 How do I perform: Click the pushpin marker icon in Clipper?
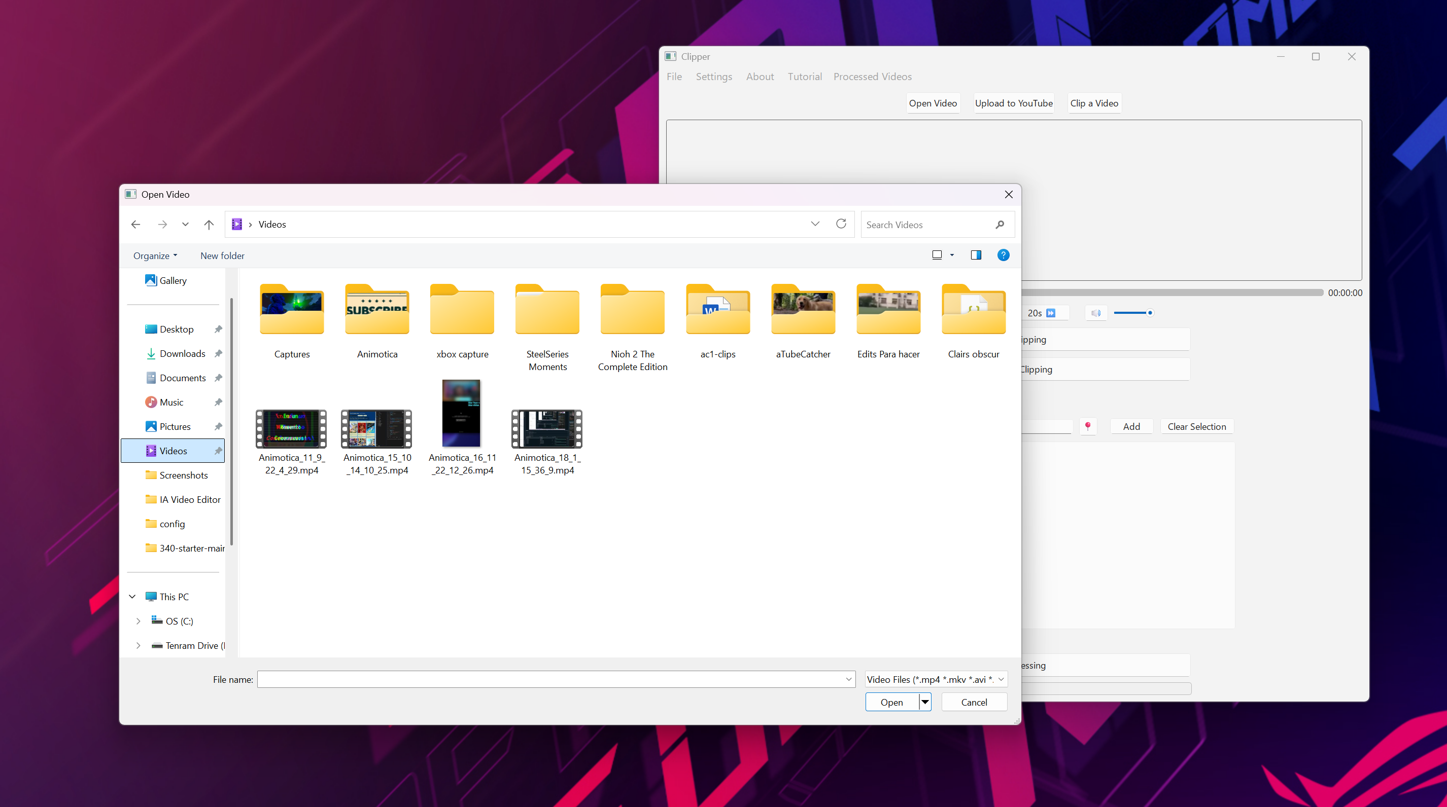pos(1089,426)
